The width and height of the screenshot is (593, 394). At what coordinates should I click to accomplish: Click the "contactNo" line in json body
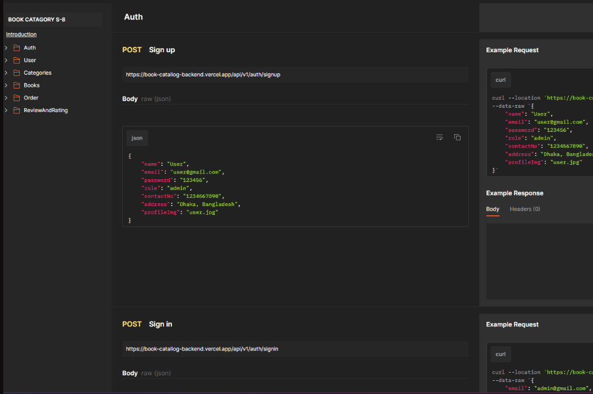coord(183,196)
